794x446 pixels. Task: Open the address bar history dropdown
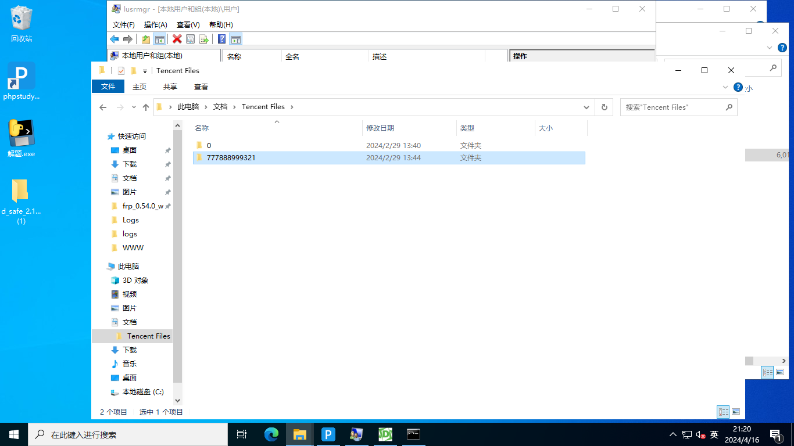[x=586, y=107]
